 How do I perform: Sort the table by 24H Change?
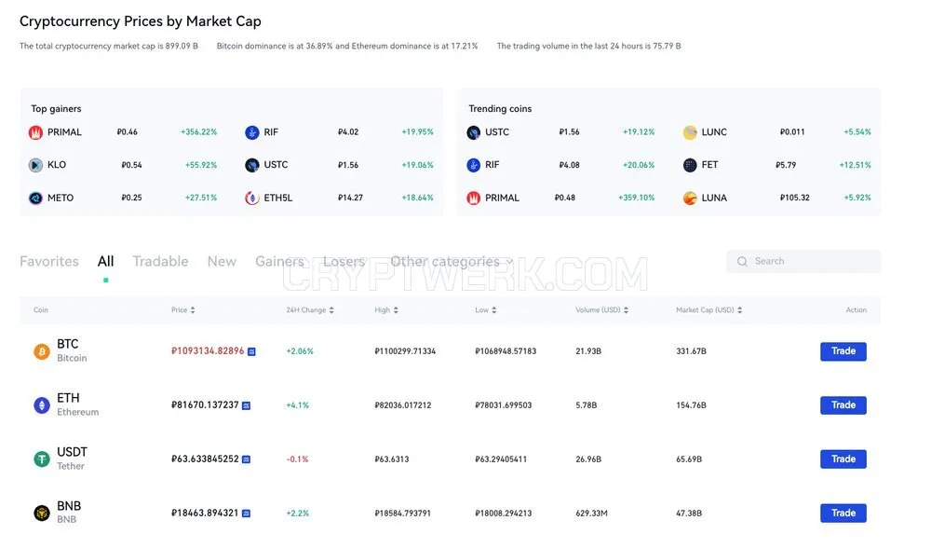point(310,310)
